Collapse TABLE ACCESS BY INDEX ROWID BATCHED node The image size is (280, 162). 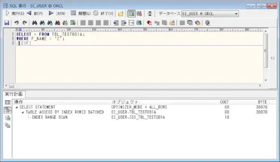point(22,112)
